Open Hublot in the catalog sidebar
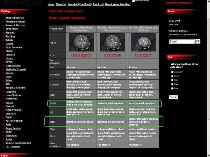Screen dimensions: 210x157 click(x=9, y=80)
